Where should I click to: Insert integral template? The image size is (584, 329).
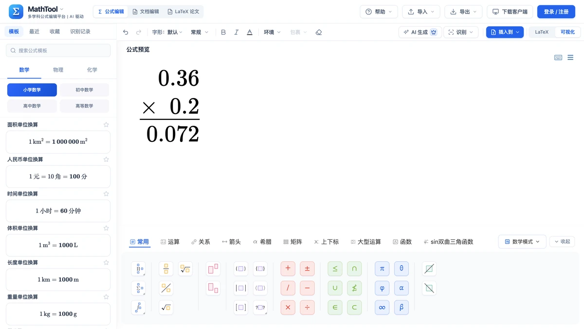(x=138, y=308)
